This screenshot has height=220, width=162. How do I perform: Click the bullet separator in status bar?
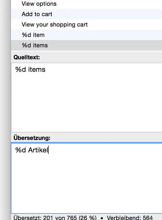[x=102, y=218]
